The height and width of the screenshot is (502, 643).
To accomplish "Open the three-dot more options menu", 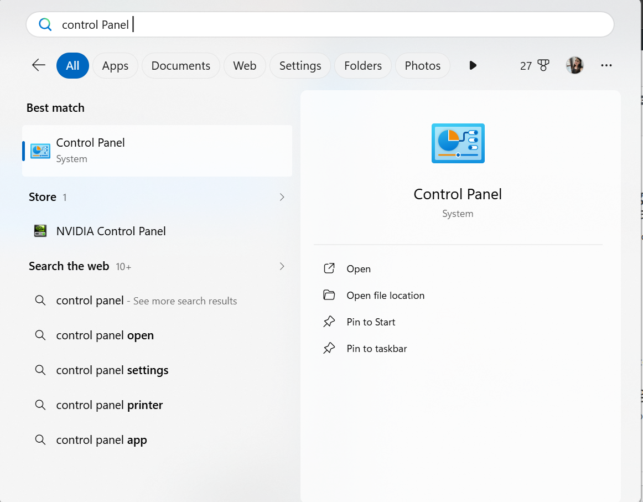I will click(606, 65).
